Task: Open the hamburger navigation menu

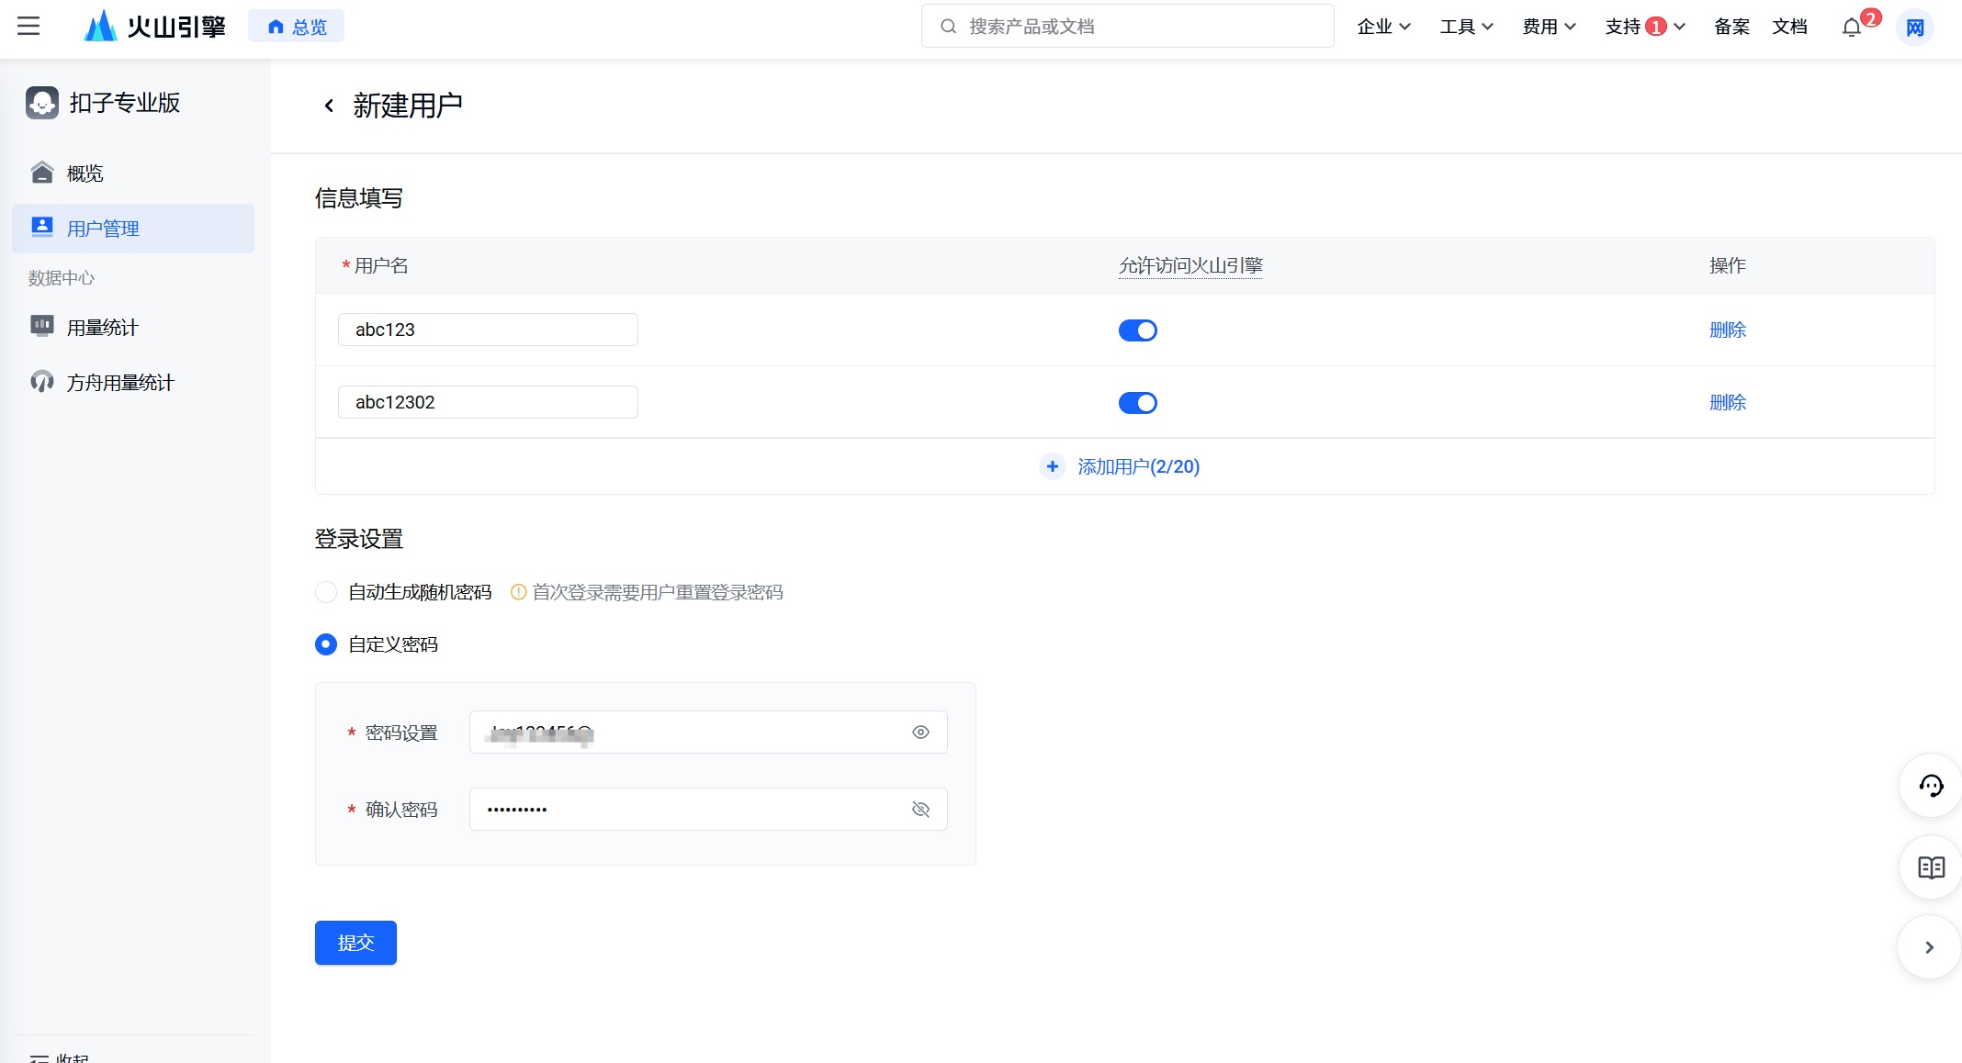Action: point(28,27)
